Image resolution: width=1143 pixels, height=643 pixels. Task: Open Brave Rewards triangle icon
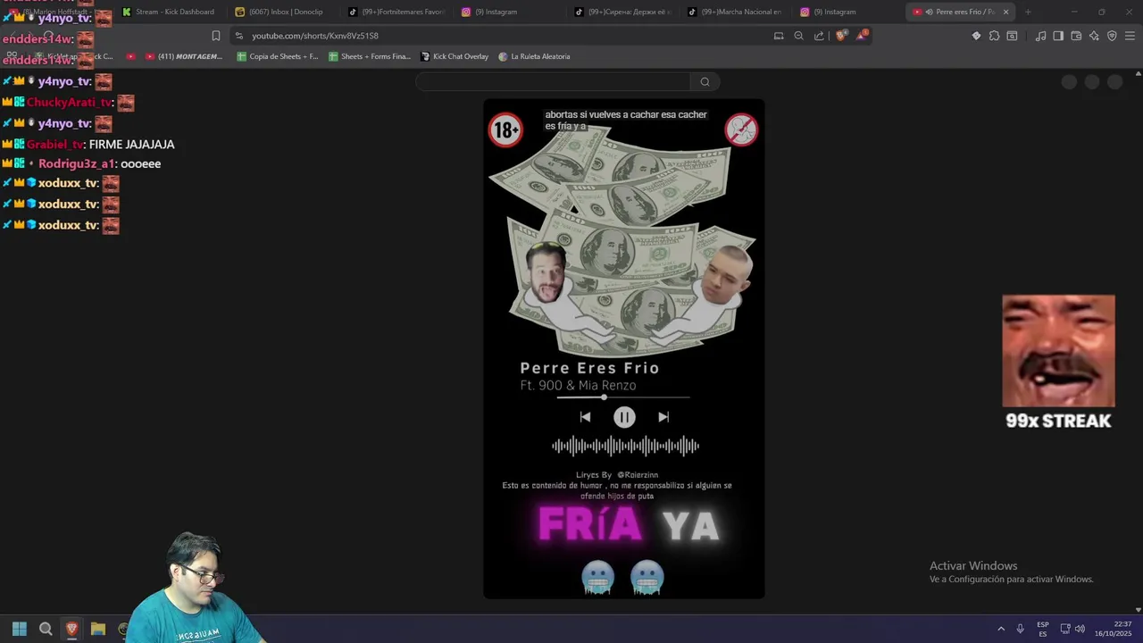point(862,36)
